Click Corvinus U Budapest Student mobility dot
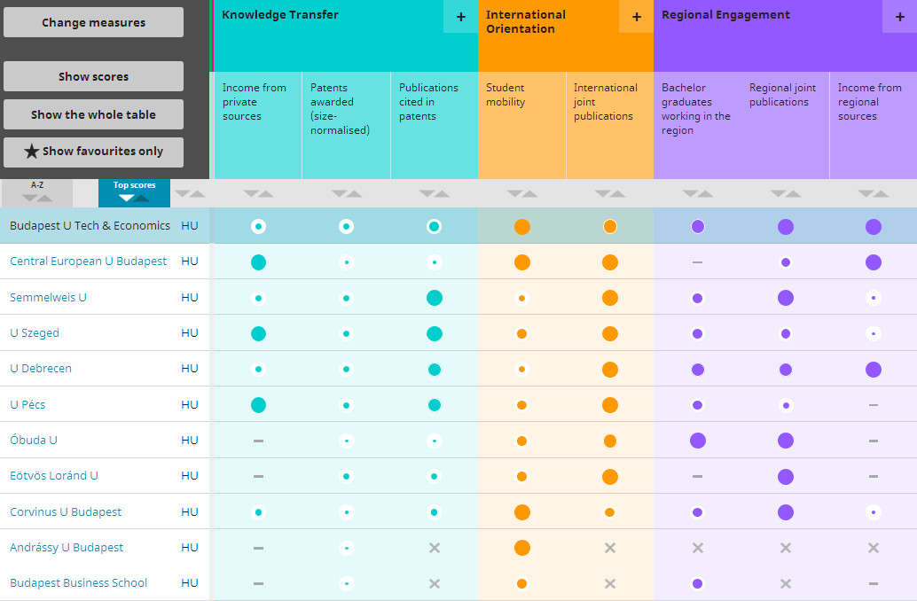This screenshot has height=601, width=917. 522,512
